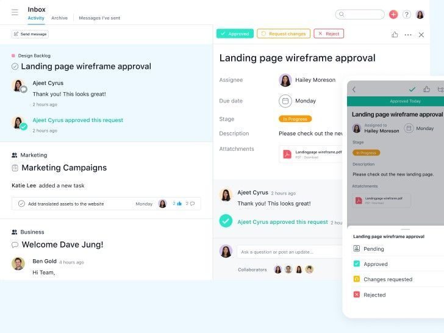Click the due date calendar icon
The height and width of the screenshot is (333, 444).
(285, 101)
